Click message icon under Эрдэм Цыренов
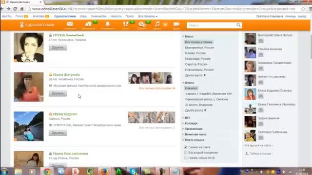The image size is (312, 175). 261,124
